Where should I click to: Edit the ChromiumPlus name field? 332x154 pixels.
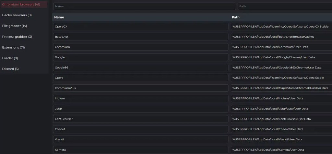point(141,88)
